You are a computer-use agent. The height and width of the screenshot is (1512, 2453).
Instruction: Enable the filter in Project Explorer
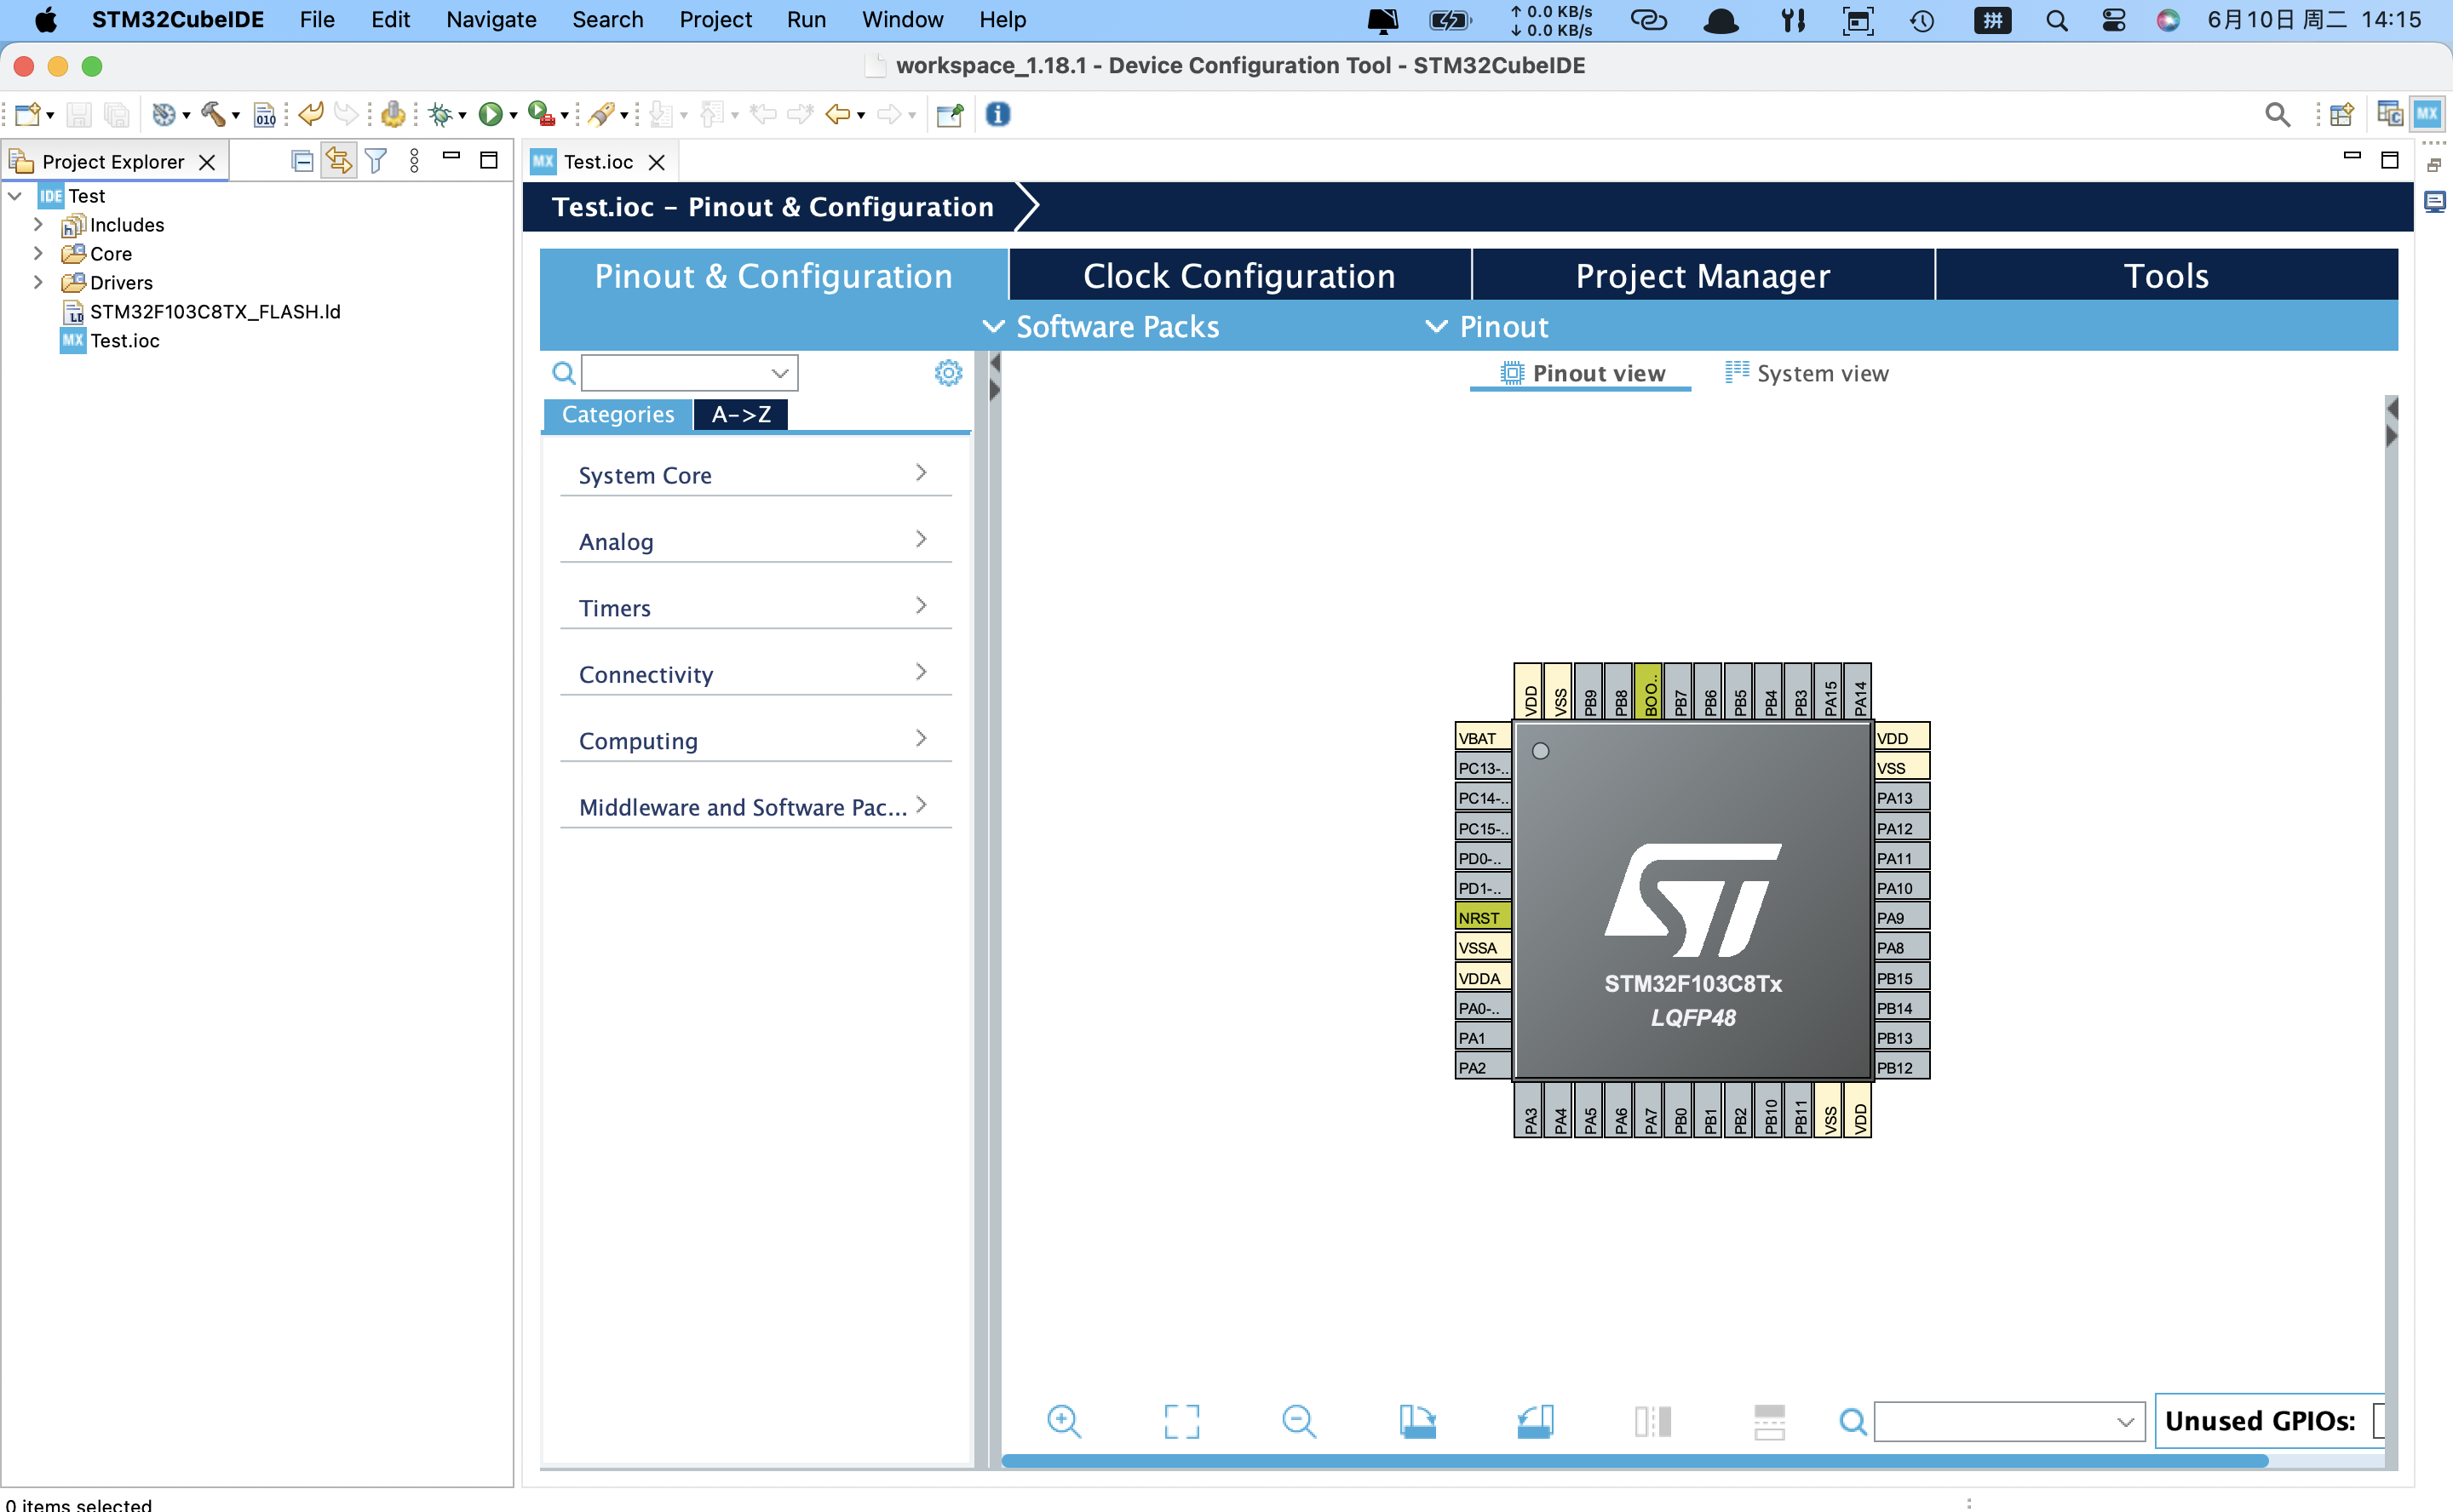(x=375, y=160)
